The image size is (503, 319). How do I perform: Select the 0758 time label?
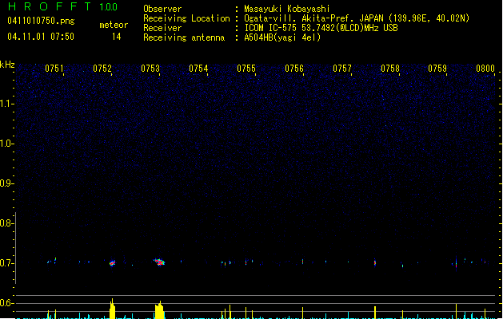[390, 69]
